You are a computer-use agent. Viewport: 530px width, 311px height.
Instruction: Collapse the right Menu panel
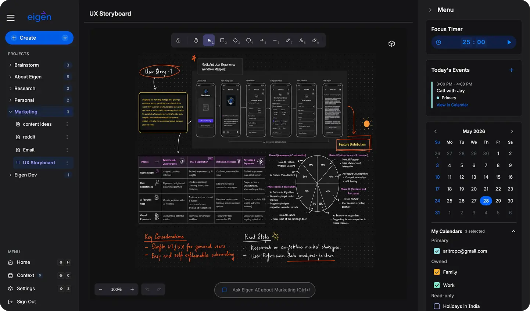[x=430, y=10]
